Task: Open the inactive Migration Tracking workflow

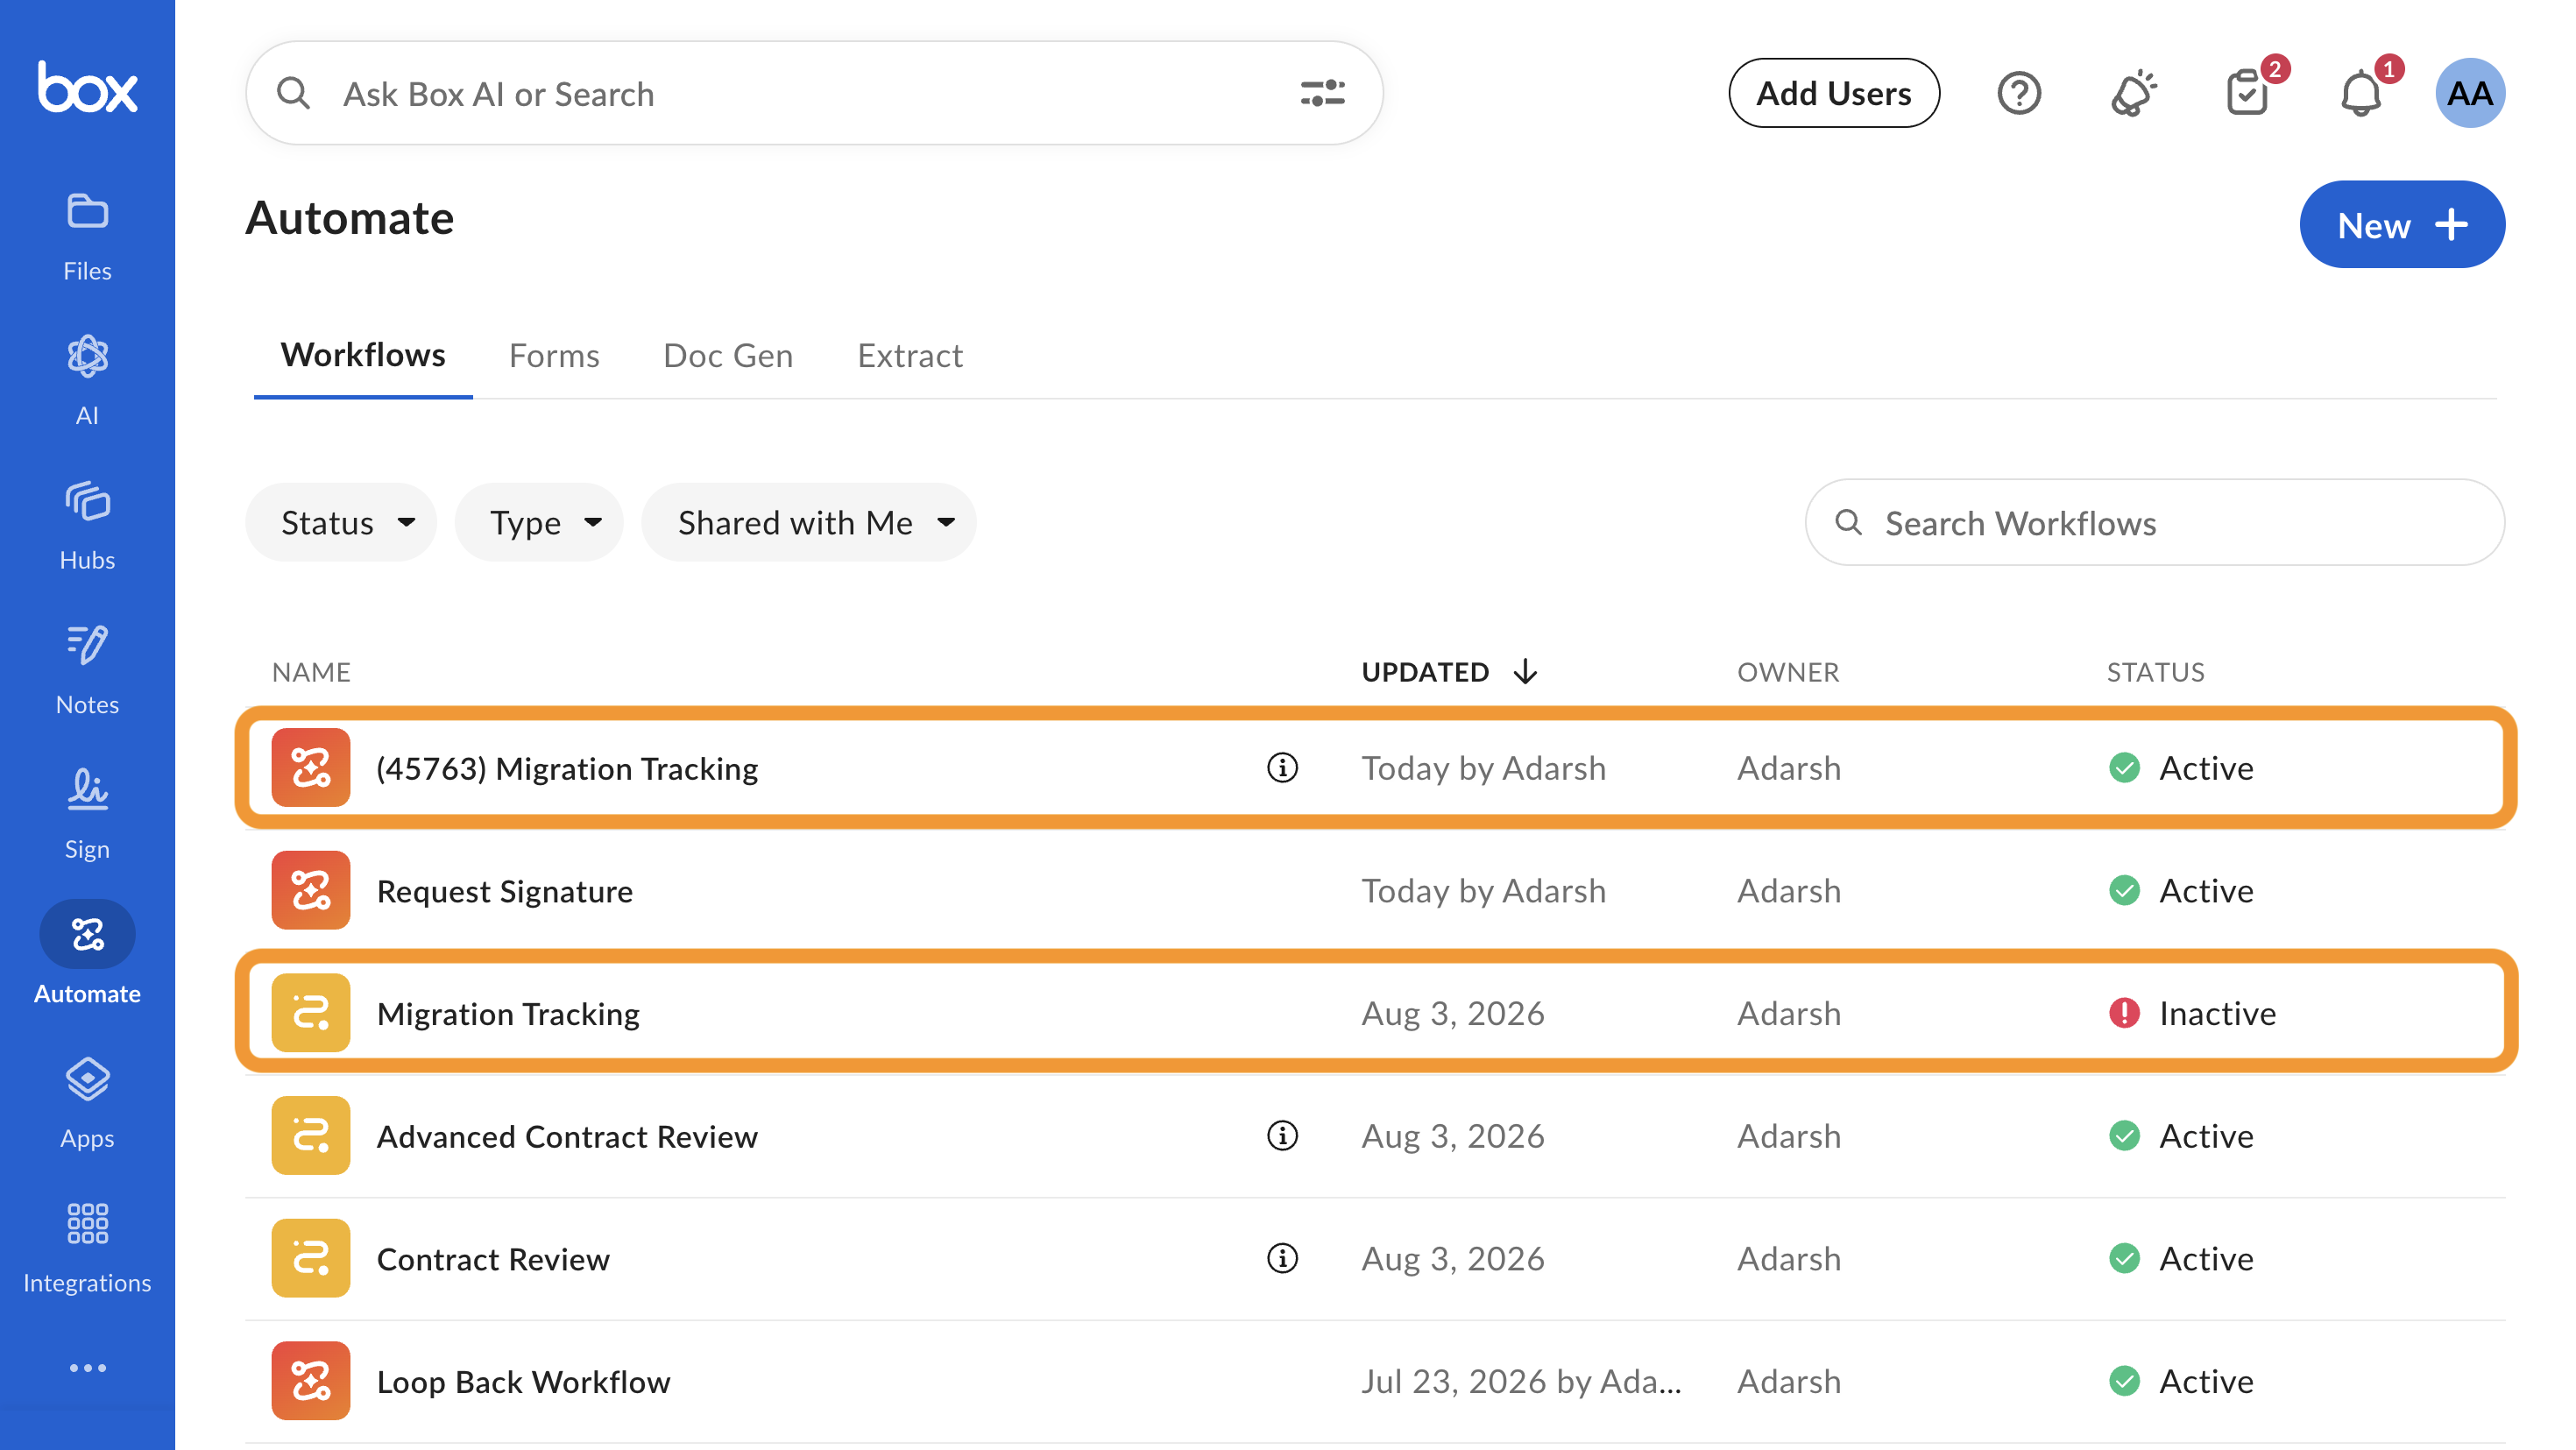Action: [508, 1013]
